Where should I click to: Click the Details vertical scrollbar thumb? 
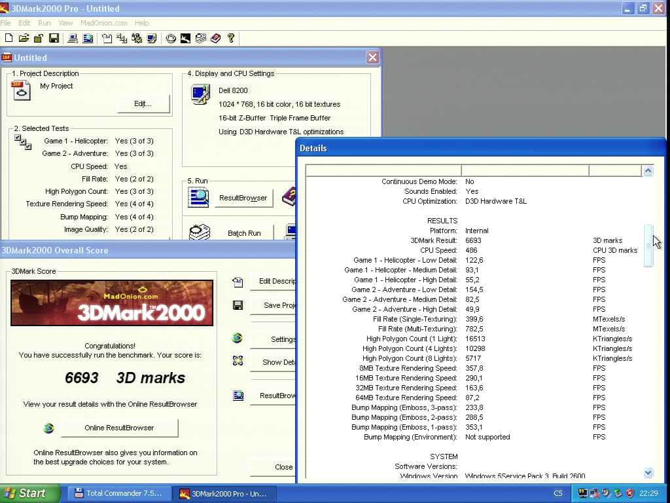coord(648,246)
